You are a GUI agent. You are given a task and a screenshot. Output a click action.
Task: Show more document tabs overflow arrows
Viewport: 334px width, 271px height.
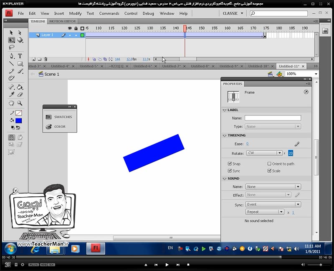coord(315,66)
